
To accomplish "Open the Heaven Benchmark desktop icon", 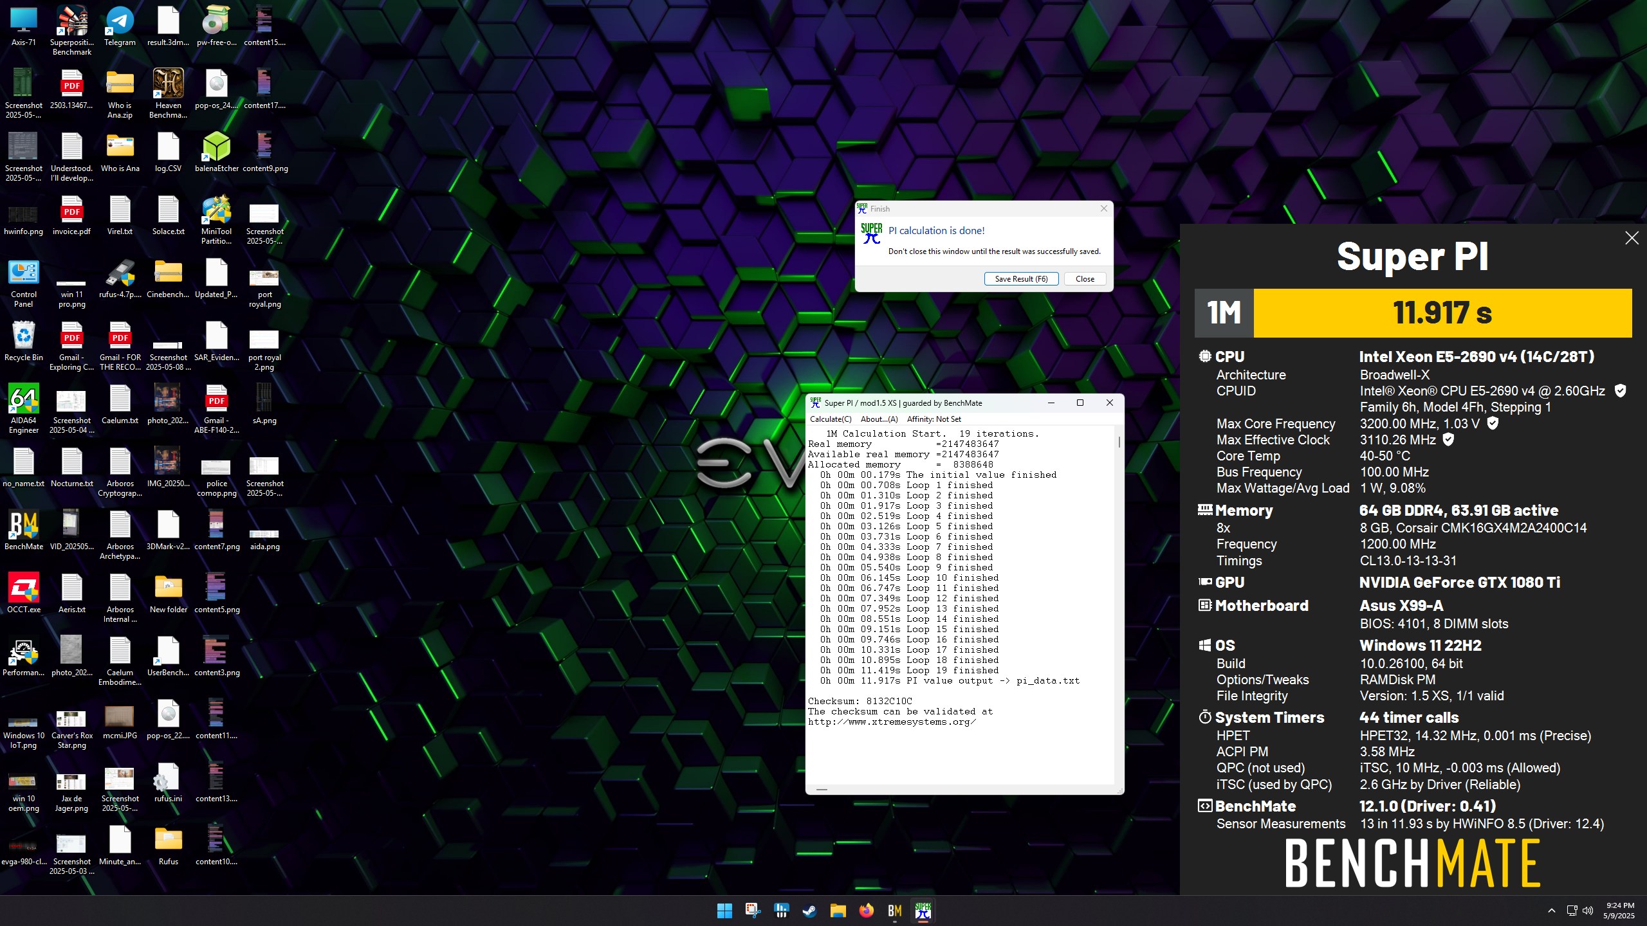I will pyautogui.click(x=168, y=93).
